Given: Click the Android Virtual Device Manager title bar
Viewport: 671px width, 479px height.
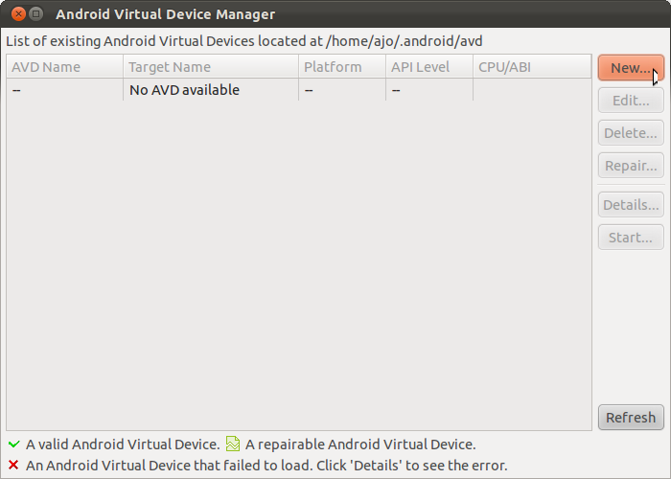Looking at the screenshot, I should click(x=335, y=14).
